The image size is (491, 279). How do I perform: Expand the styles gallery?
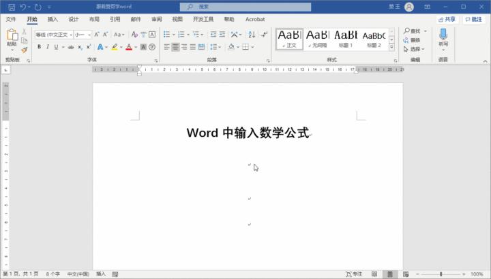[x=391, y=47]
